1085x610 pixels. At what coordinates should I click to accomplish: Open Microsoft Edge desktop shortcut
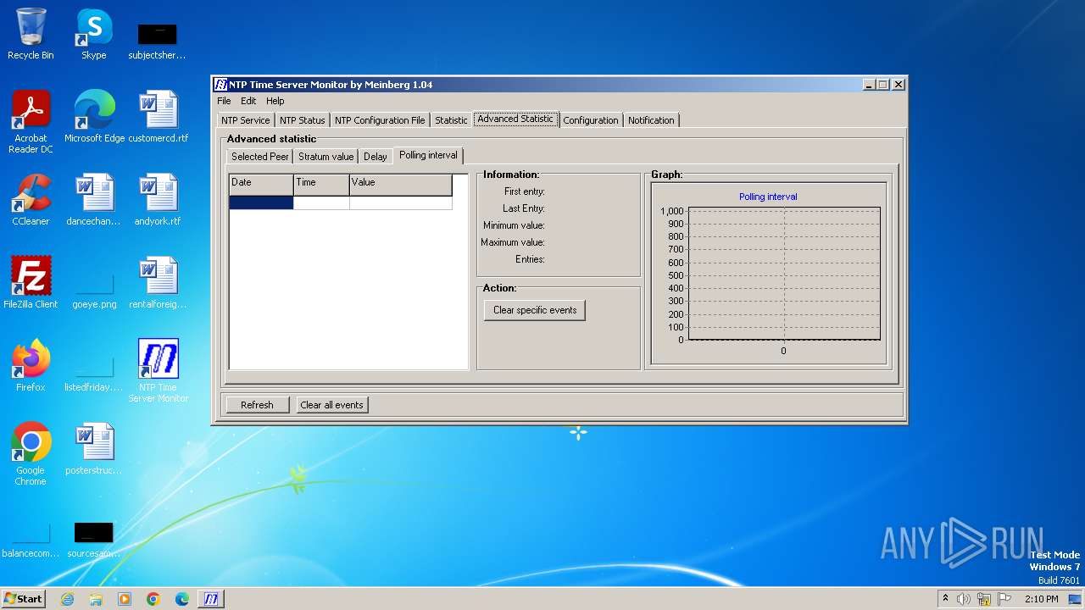point(94,117)
